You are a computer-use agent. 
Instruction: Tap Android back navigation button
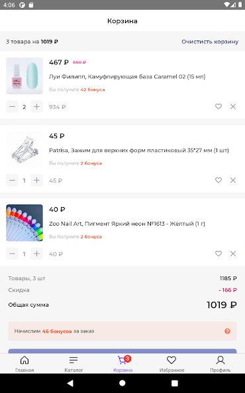point(70,383)
